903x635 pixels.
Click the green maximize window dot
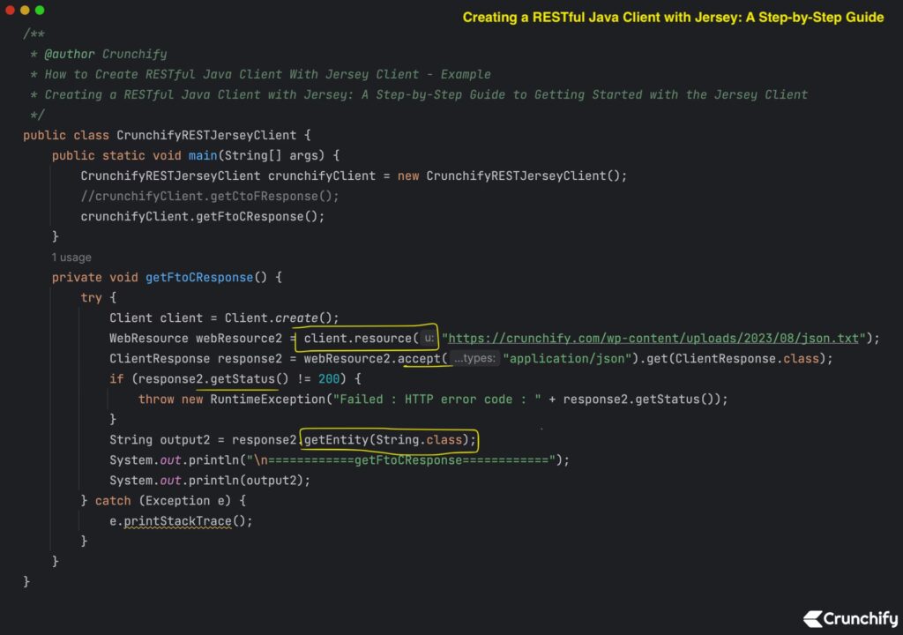click(x=39, y=10)
